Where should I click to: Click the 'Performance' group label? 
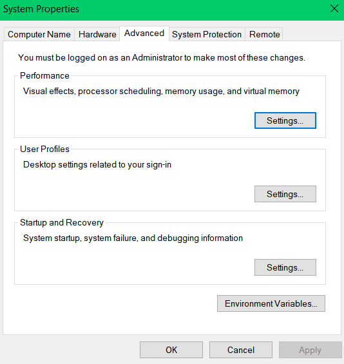coord(44,75)
